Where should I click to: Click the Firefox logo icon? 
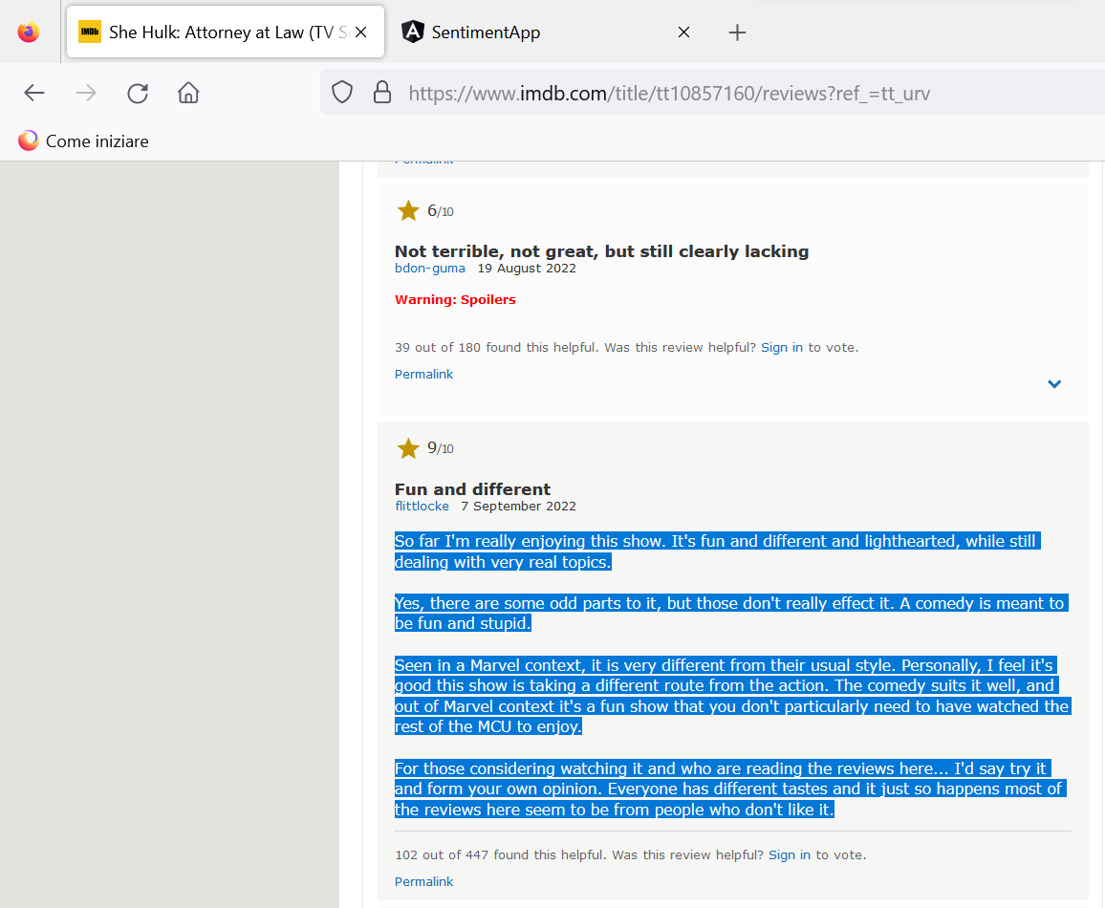coord(29,32)
